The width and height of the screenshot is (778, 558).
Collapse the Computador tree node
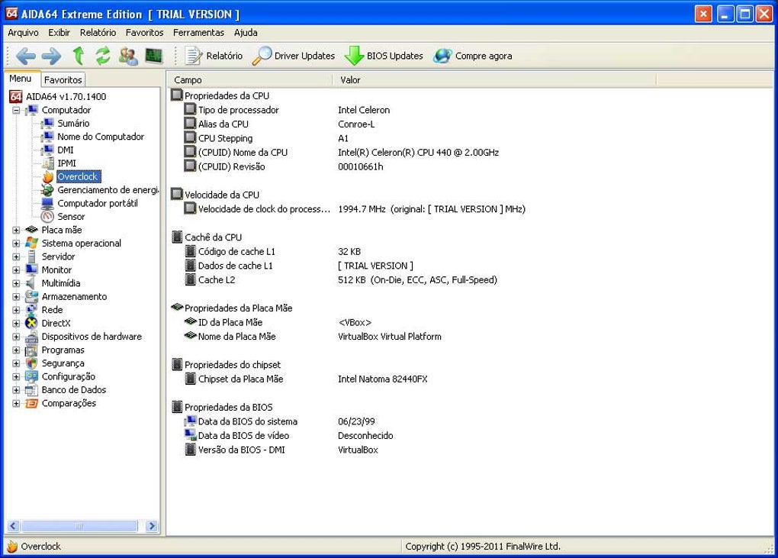pos(16,110)
